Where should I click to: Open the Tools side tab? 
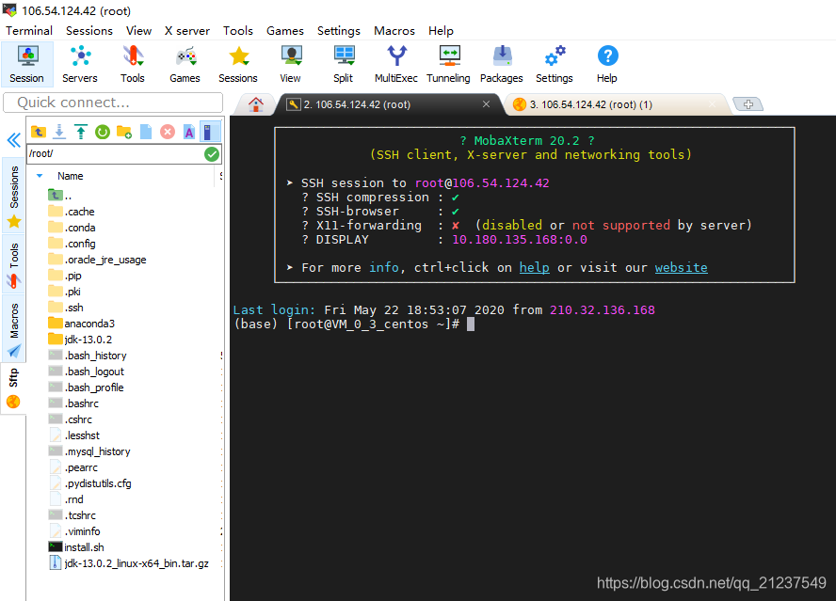[x=14, y=265]
